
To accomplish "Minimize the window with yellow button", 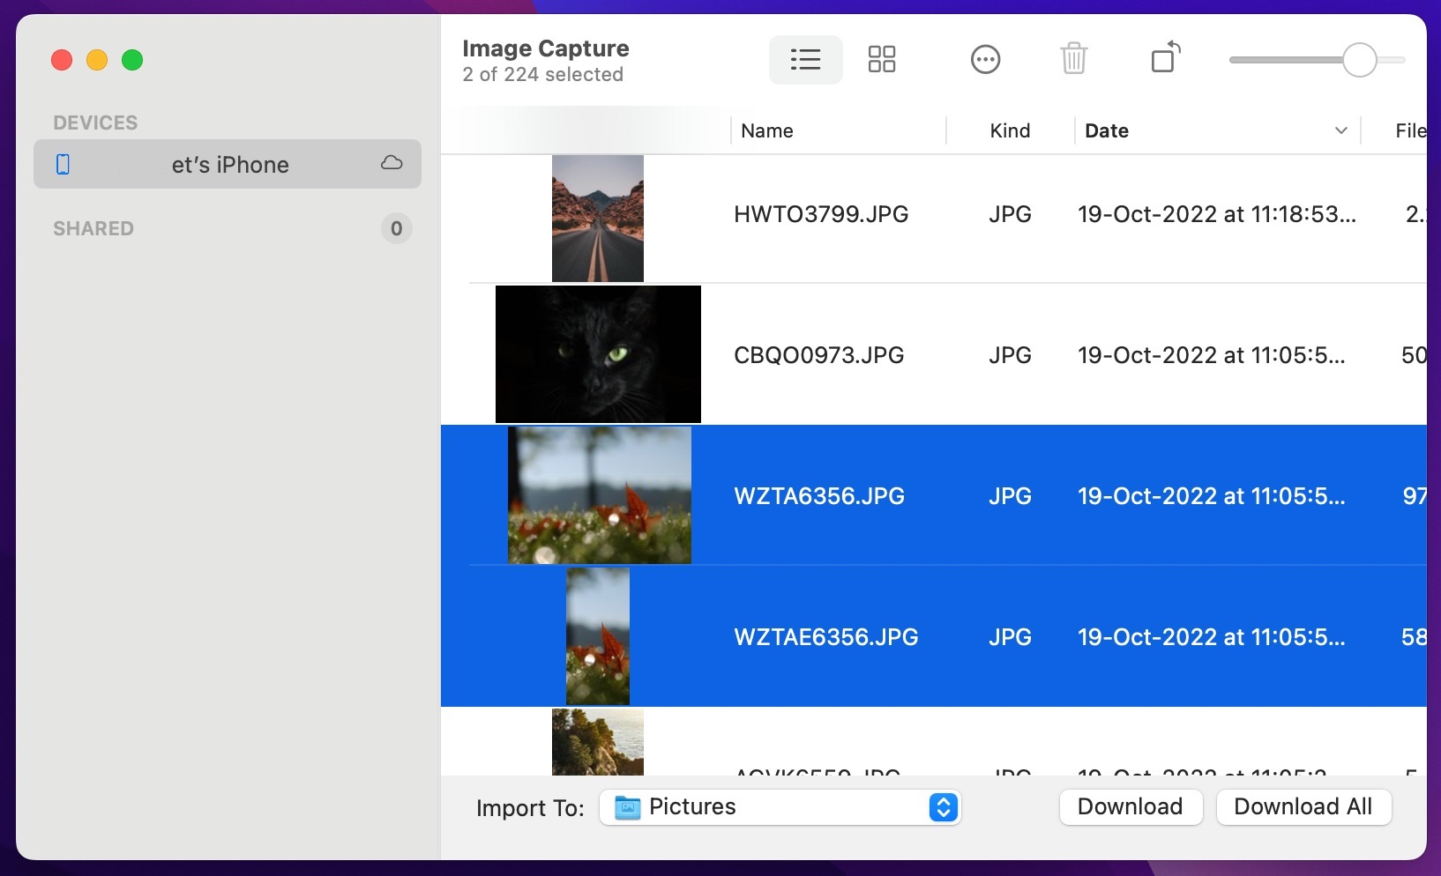I will [97, 60].
